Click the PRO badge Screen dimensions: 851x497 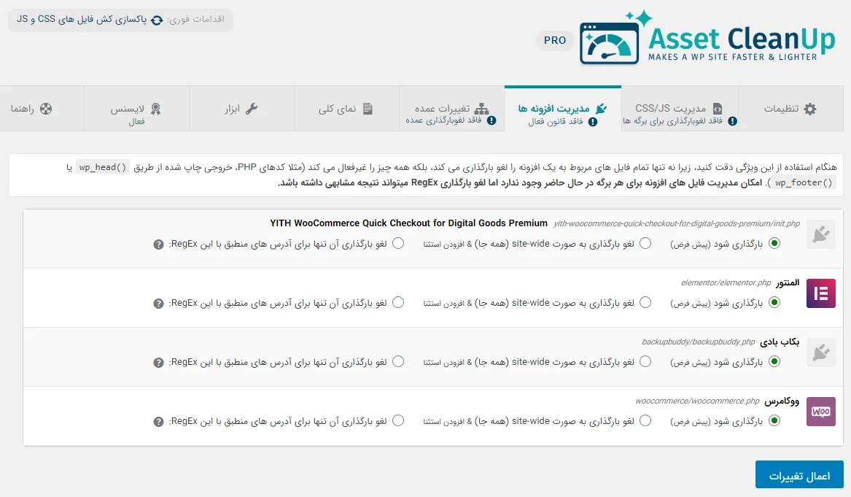point(555,40)
